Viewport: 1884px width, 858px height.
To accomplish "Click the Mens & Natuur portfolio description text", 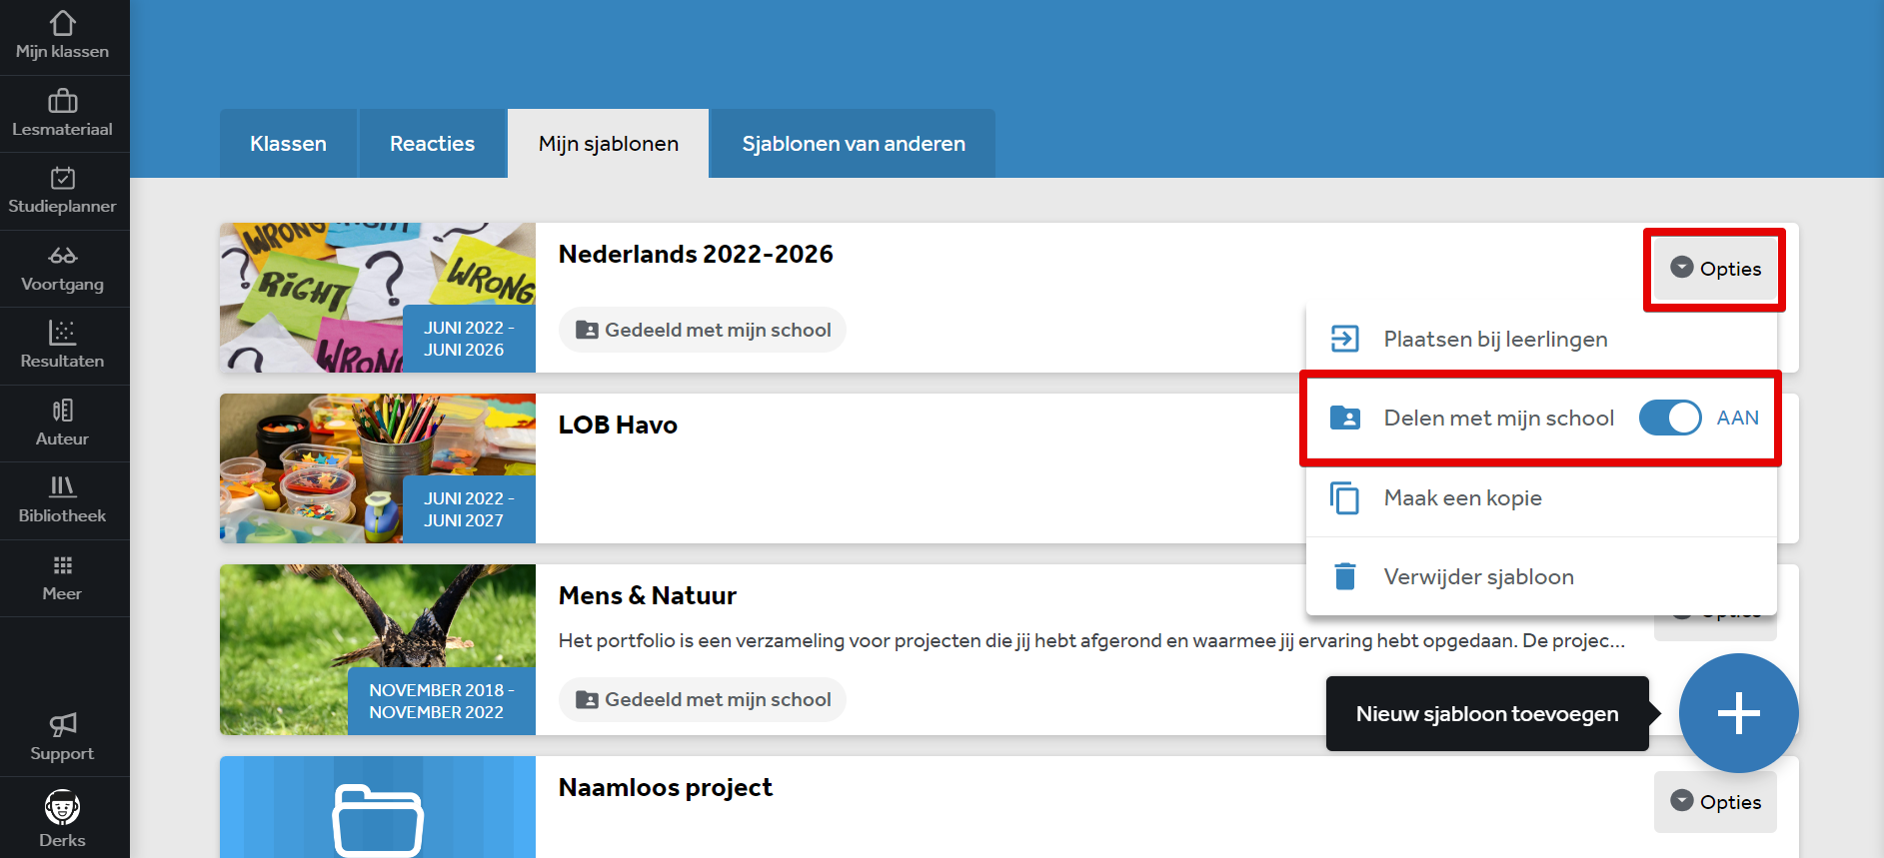I will click(x=1091, y=640).
